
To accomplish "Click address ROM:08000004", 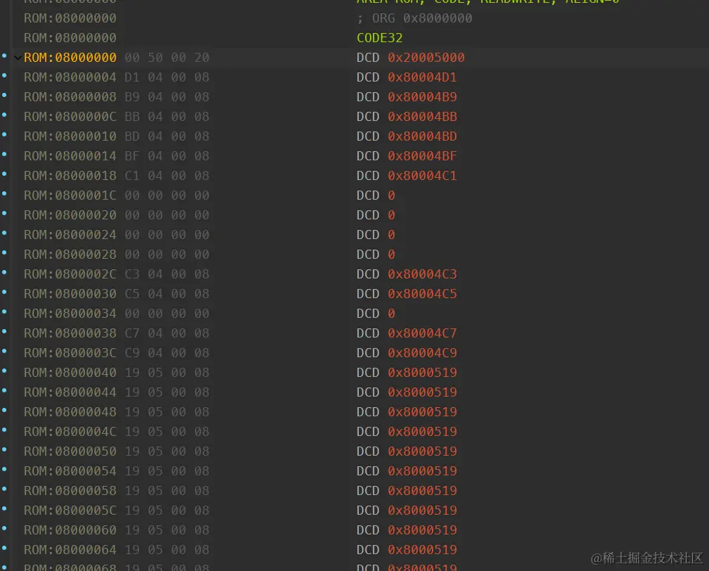I will pyautogui.click(x=70, y=77).
